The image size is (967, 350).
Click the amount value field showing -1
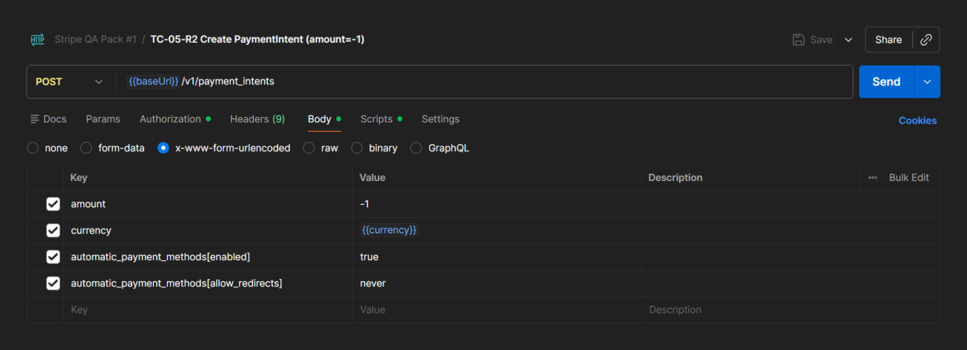[497, 204]
